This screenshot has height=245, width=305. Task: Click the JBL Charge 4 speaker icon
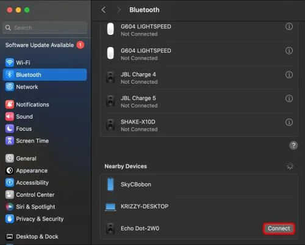click(x=110, y=78)
